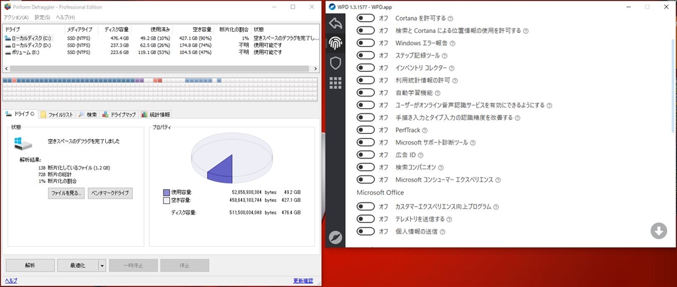Click the ボリューム (E:) drive icon
The image size is (677, 287).
(7, 52)
